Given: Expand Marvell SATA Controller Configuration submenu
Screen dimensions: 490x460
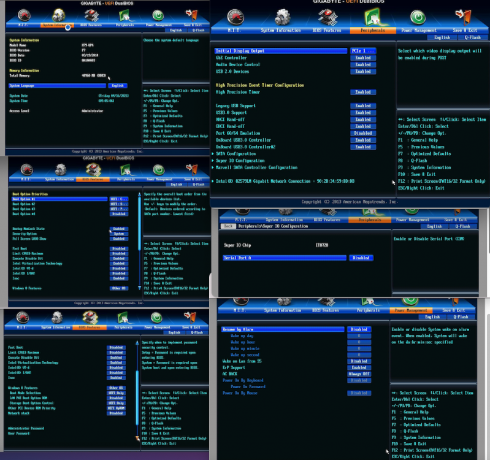Looking at the screenshot, I should (256, 167).
